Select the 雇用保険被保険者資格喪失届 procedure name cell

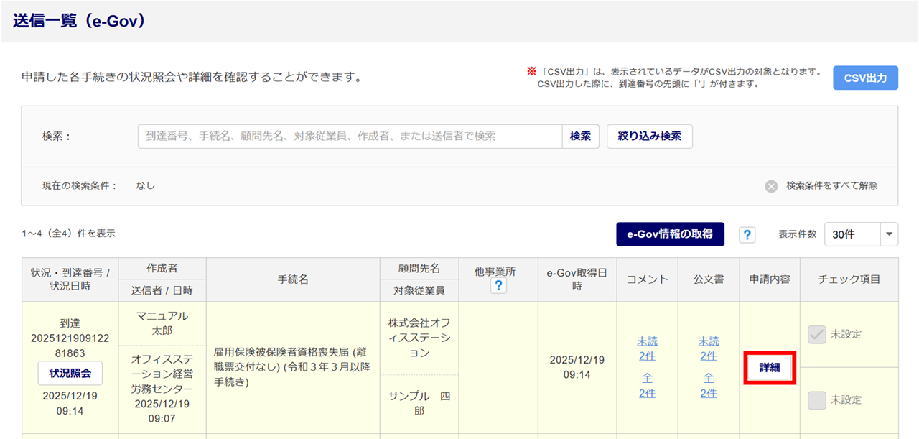292,367
